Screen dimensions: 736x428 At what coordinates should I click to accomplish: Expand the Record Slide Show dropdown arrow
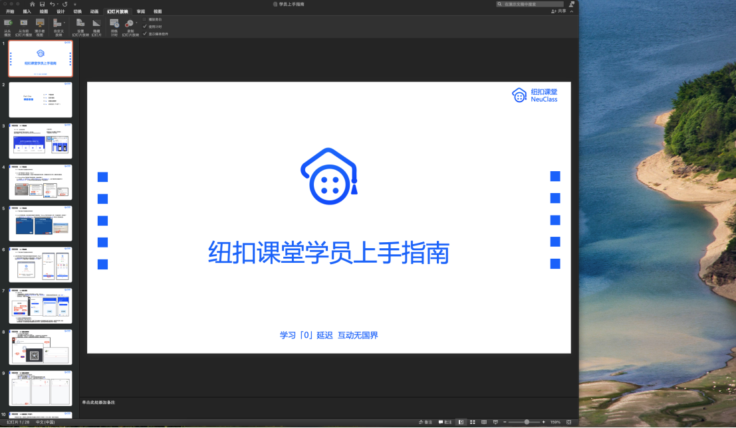point(136,23)
